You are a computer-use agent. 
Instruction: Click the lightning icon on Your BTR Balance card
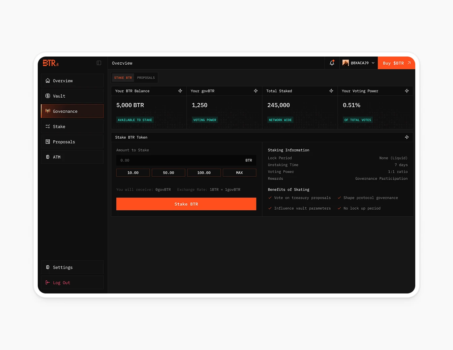coord(180,91)
